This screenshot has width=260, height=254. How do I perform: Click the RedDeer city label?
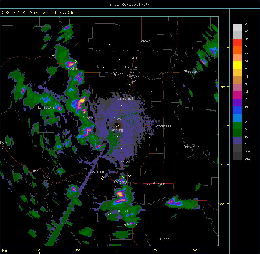coord(133,77)
